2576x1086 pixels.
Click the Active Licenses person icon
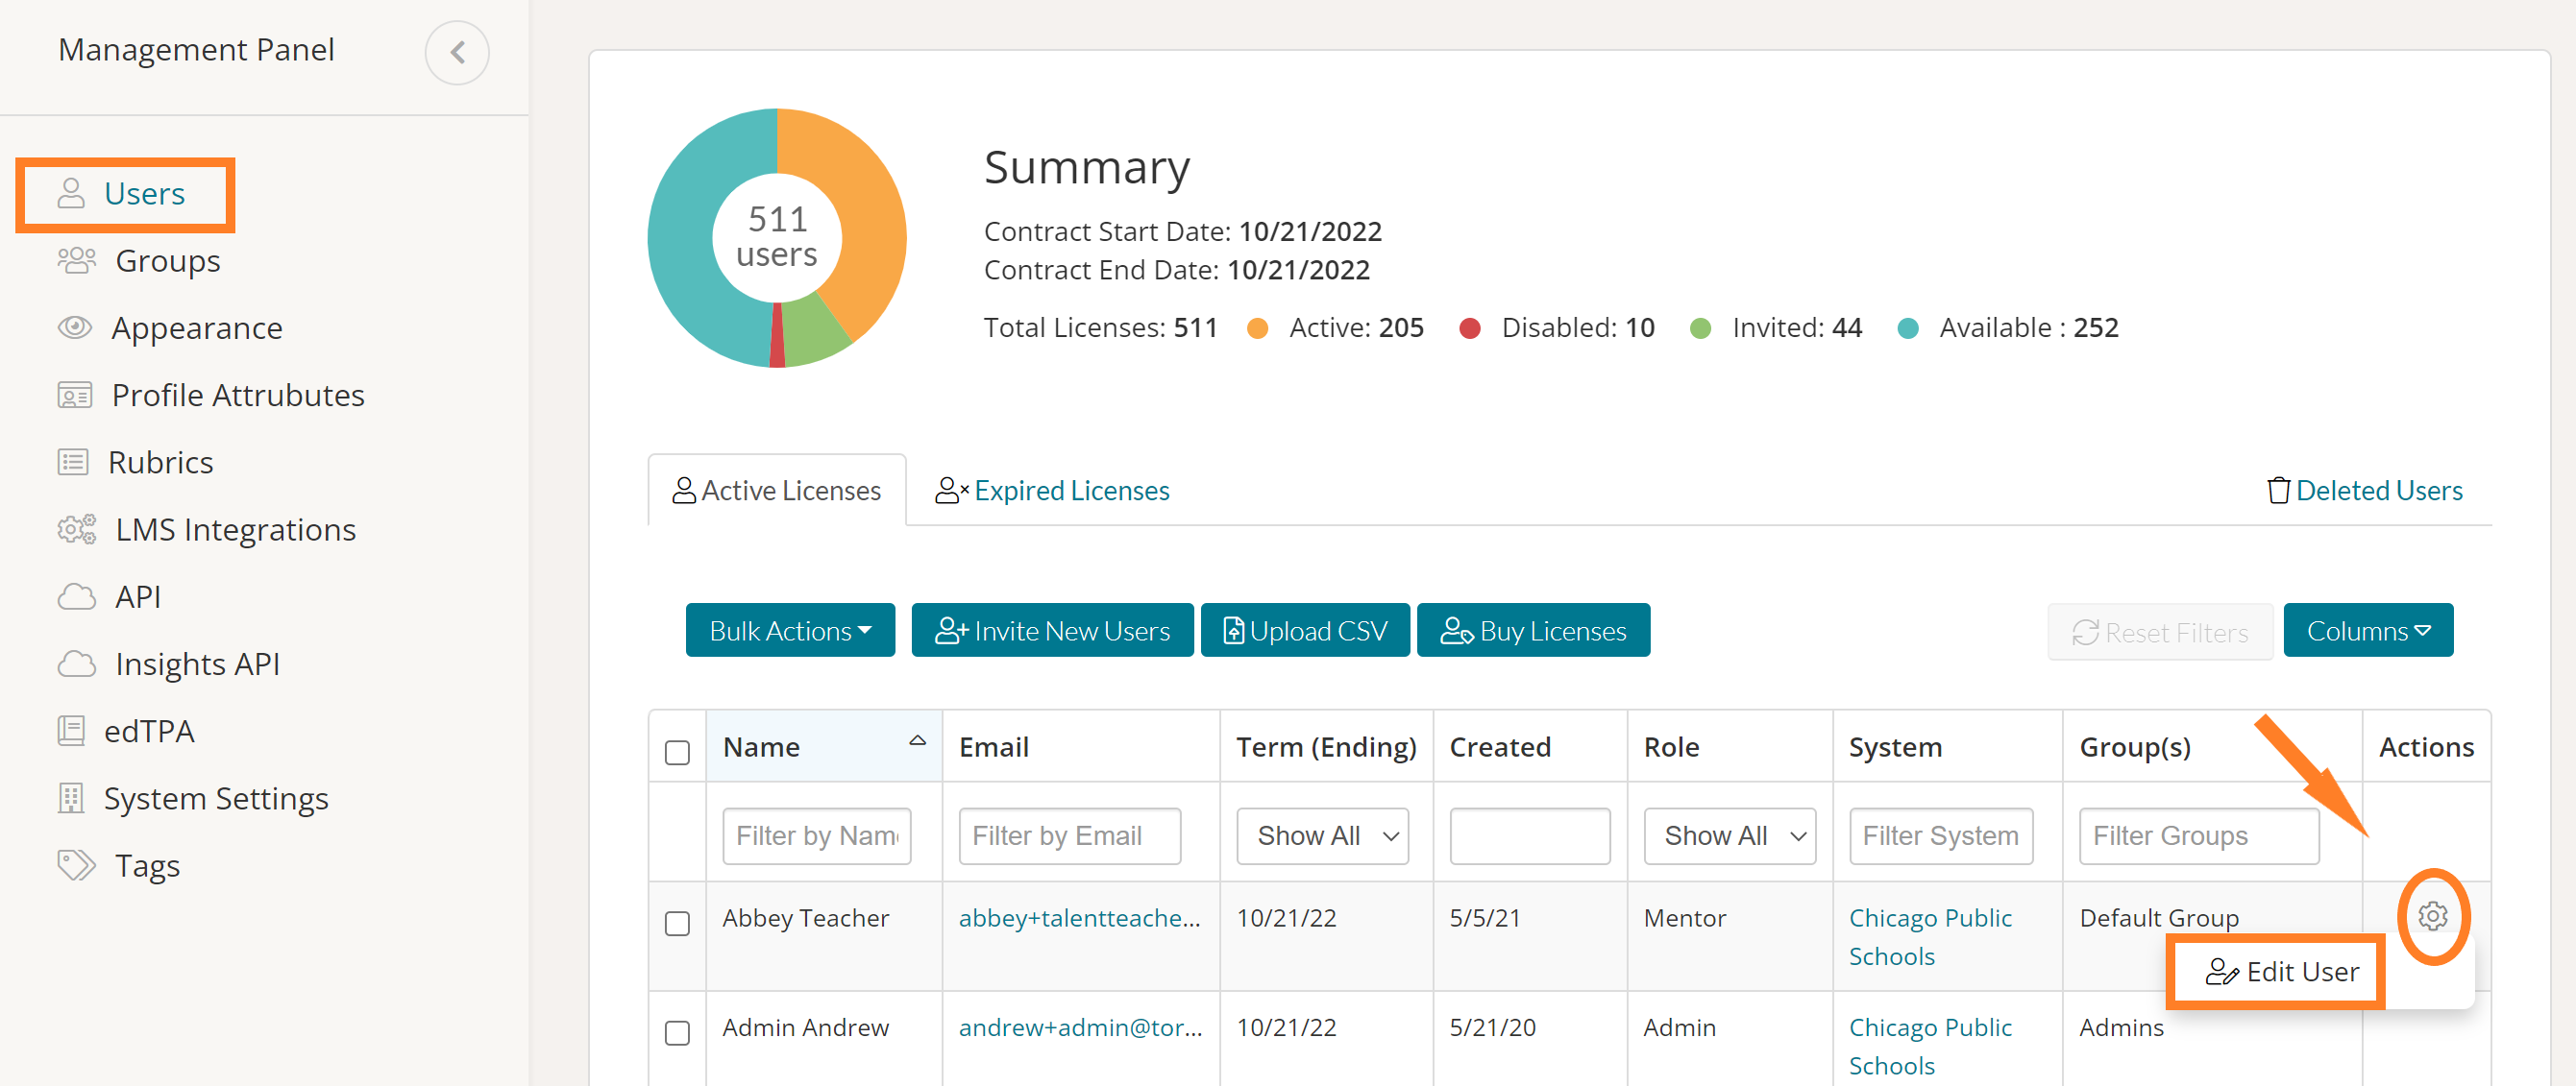tap(684, 491)
